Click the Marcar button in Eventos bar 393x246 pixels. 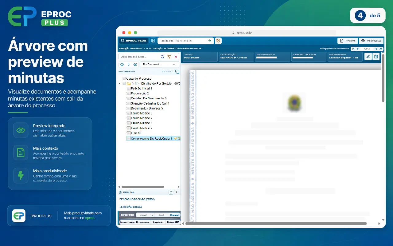tap(174, 215)
